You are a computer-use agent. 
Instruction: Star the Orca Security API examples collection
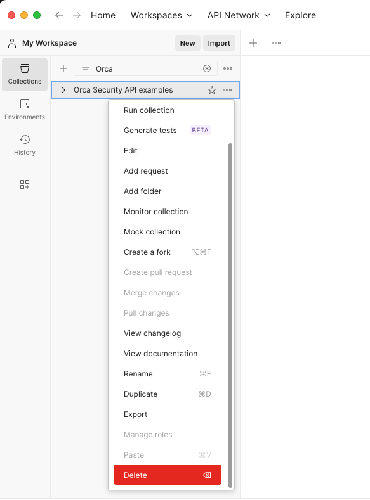[x=212, y=90]
